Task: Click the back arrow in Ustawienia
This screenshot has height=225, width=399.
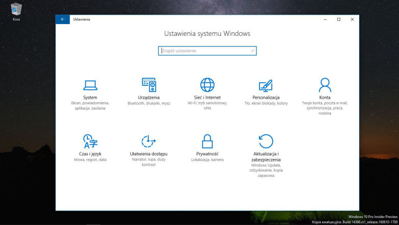Action: (63, 19)
